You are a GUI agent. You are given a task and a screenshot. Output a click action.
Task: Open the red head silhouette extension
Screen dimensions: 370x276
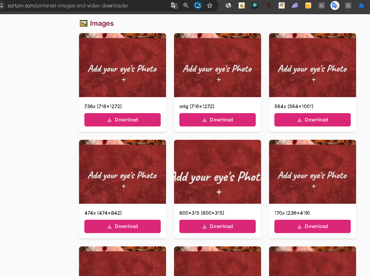tap(268, 5)
